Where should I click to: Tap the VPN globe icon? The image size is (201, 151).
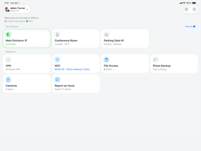(8, 60)
